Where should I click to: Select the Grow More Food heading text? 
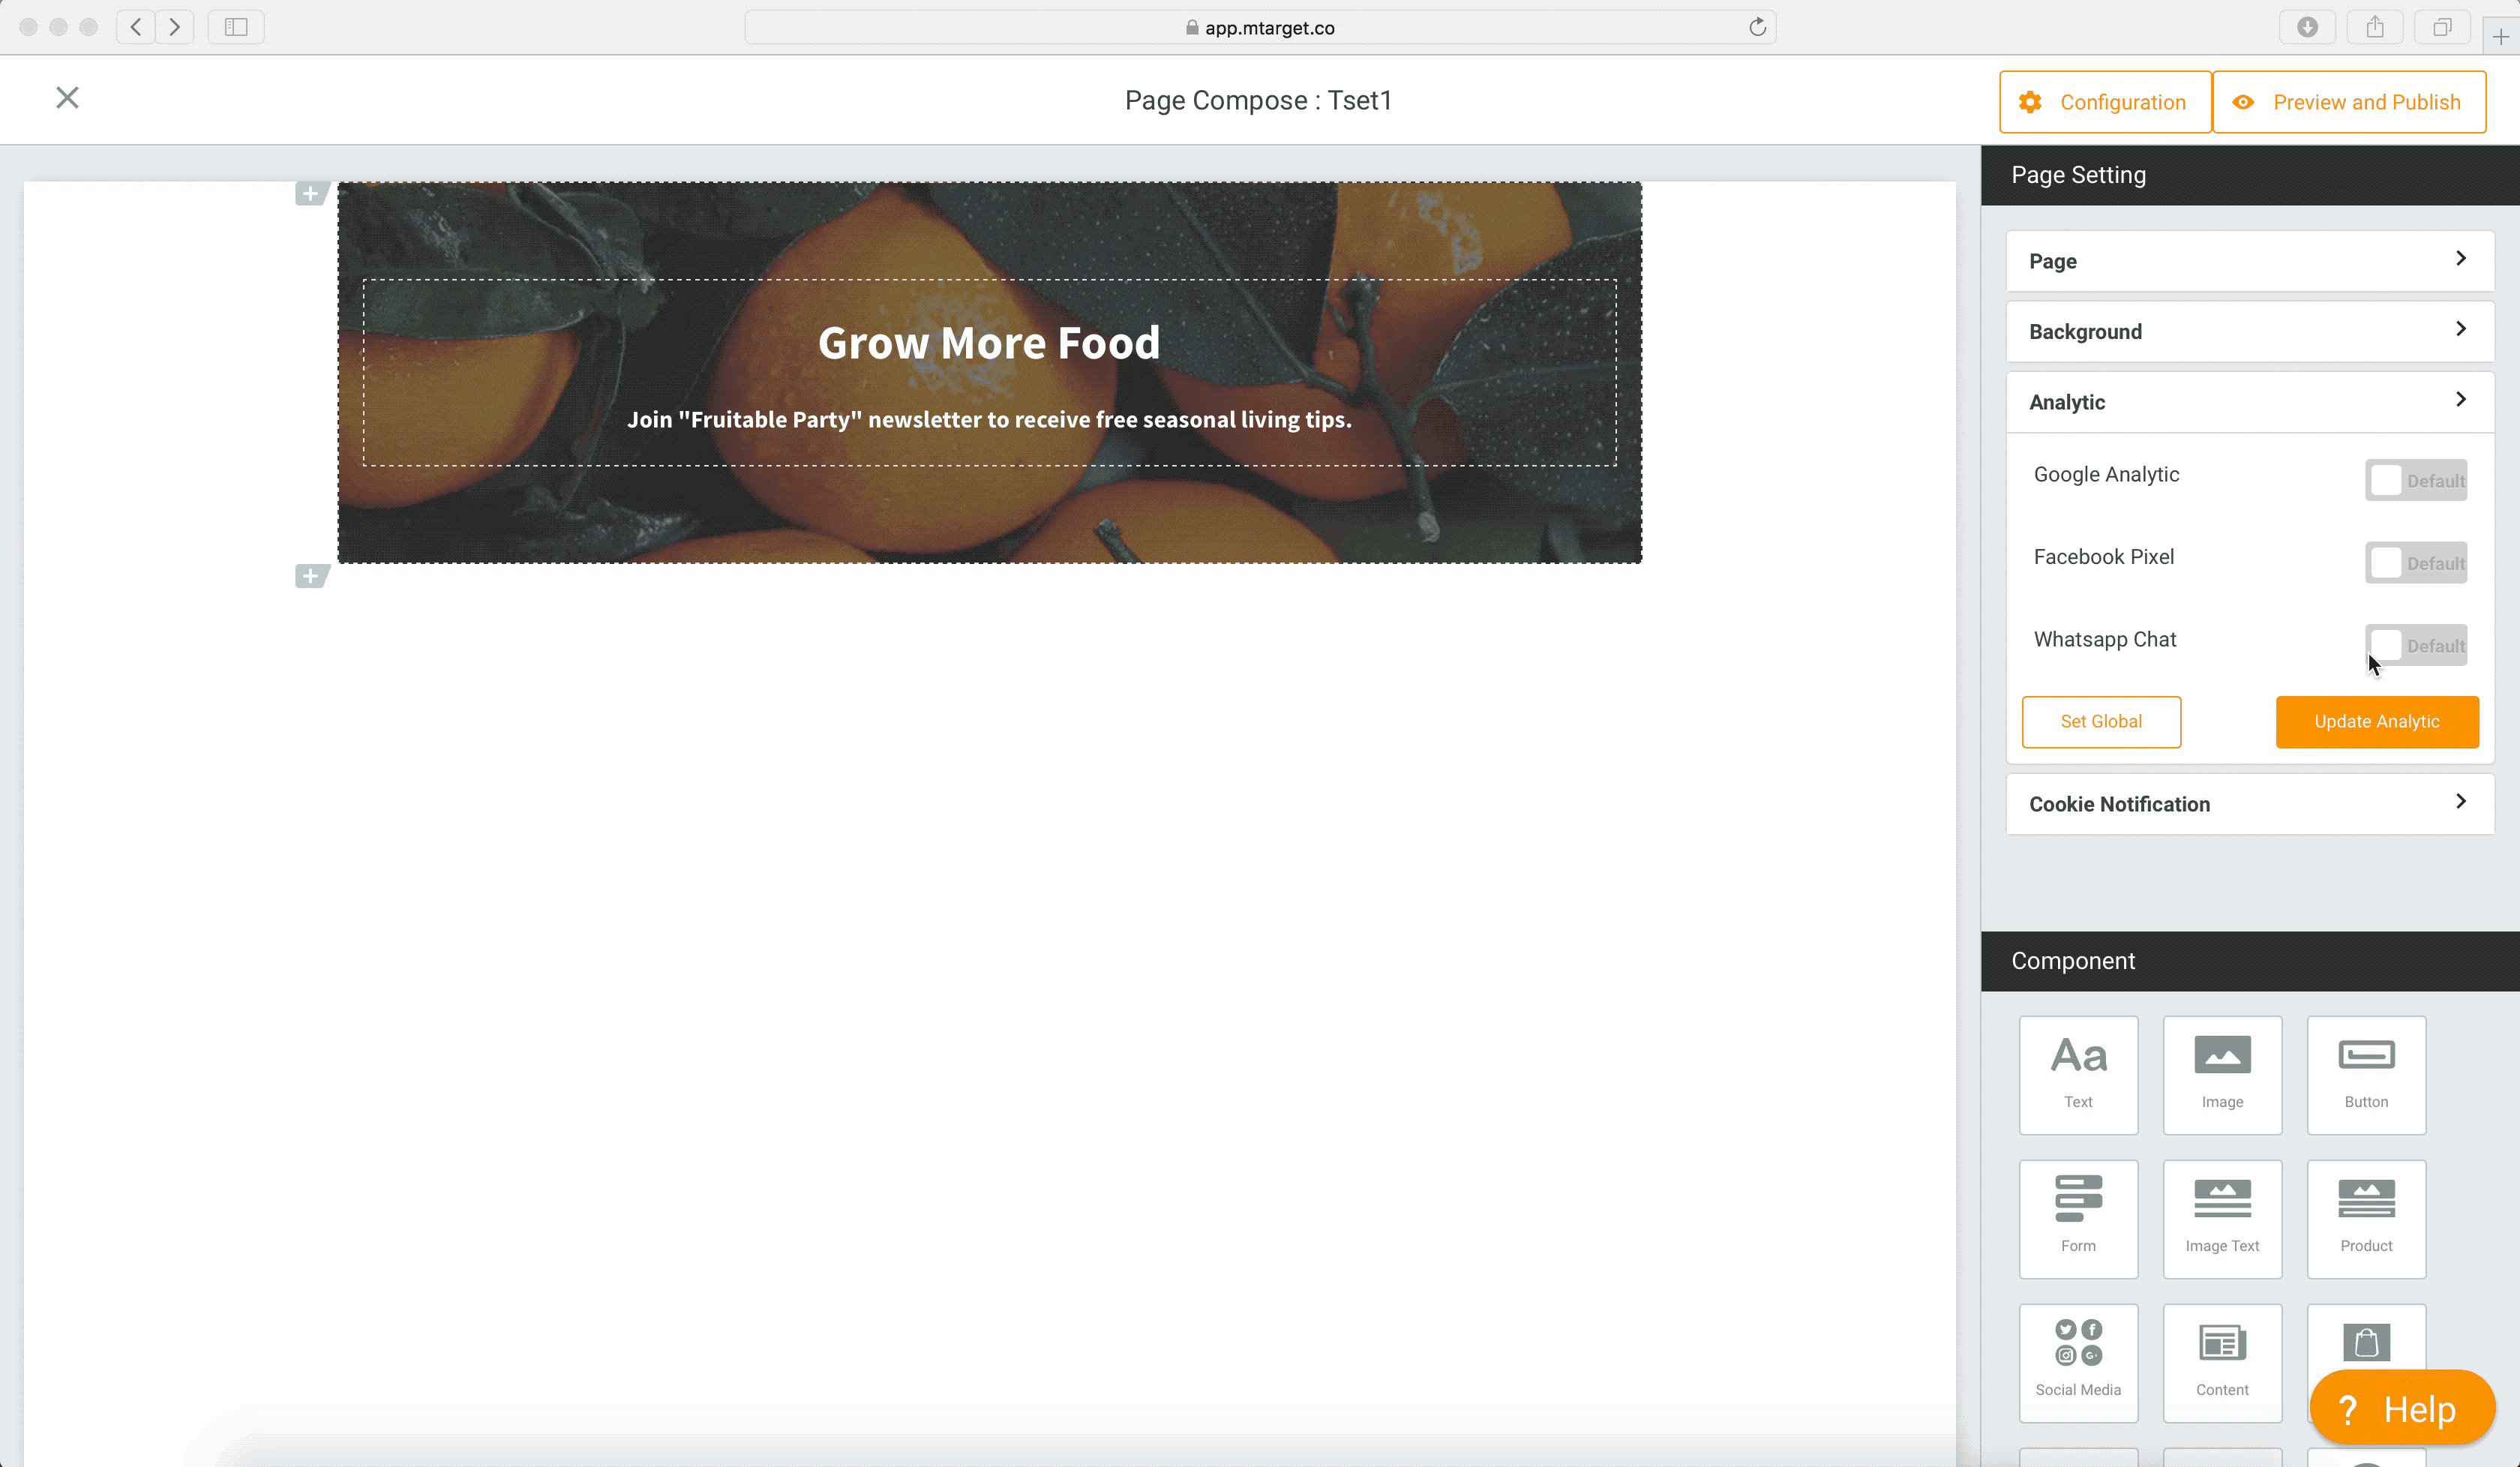[988, 343]
